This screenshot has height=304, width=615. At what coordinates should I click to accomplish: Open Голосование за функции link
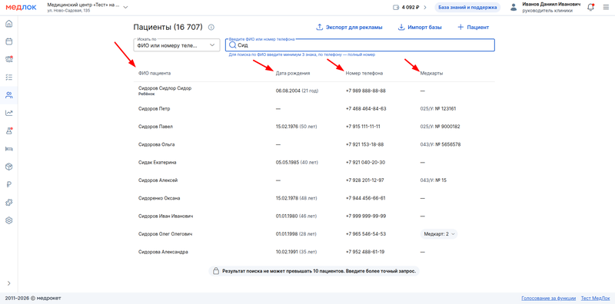tap(548, 298)
